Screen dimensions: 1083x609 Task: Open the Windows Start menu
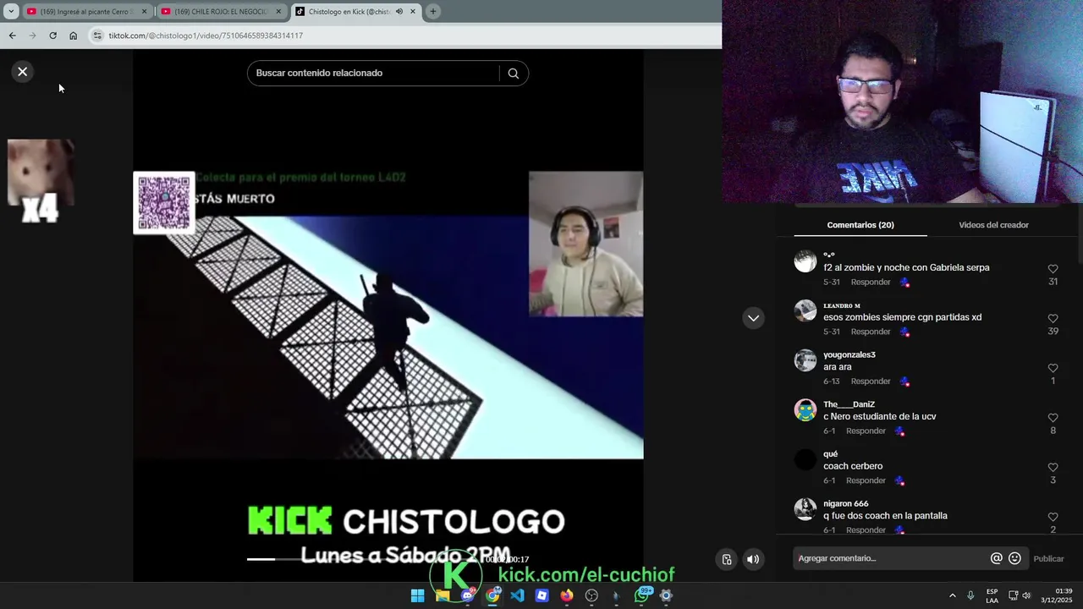point(417,595)
